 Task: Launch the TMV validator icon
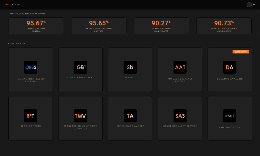(80, 116)
